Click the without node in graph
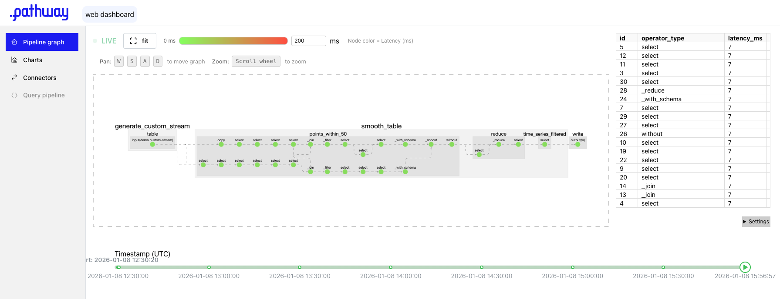Viewport: 780px width, 299px height. coord(452,144)
